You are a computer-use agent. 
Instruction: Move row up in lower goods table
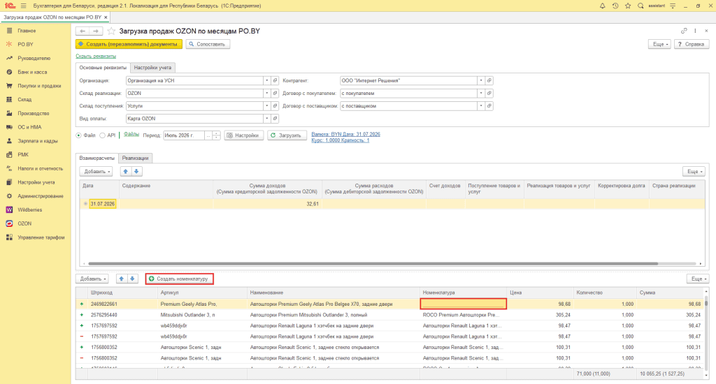coord(122,279)
